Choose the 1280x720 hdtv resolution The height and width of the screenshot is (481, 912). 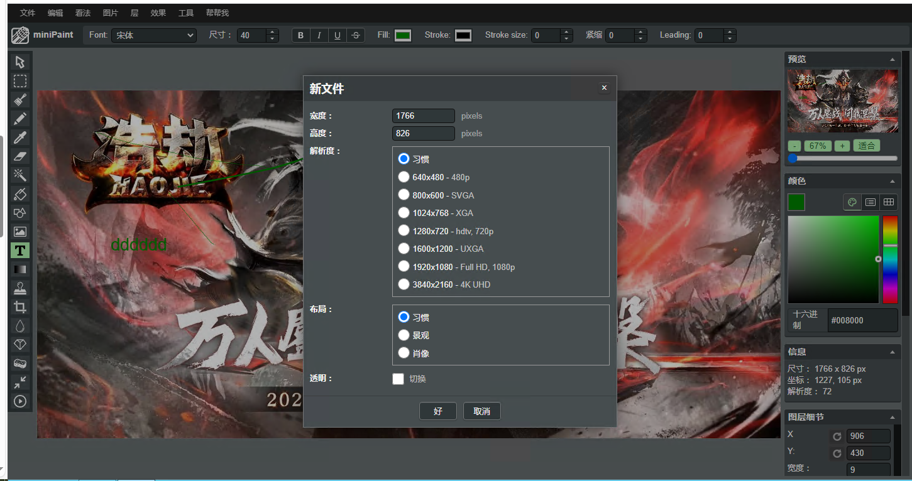(404, 230)
